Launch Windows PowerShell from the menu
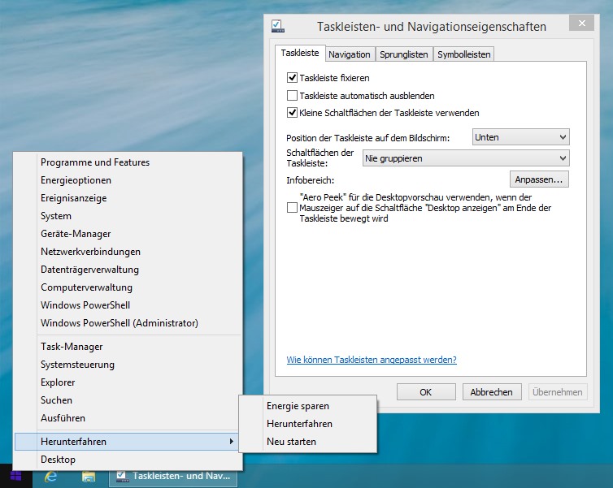The image size is (613, 488). pos(128,305)
